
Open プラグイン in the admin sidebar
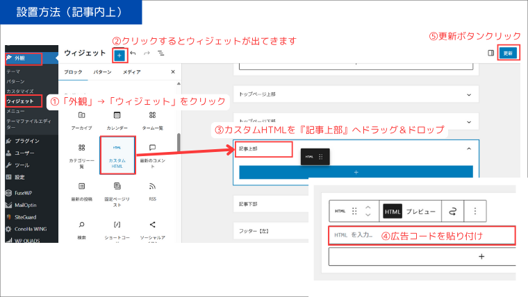click(27, 141)
